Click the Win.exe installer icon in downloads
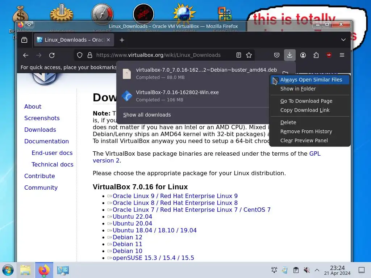This screenshot has height=278, width=371. point(127,96)
